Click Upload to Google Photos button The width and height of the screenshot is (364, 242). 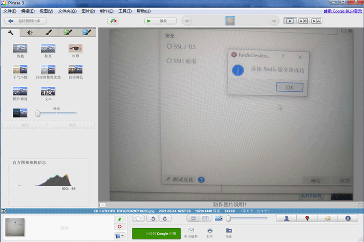tap(156, 234)
